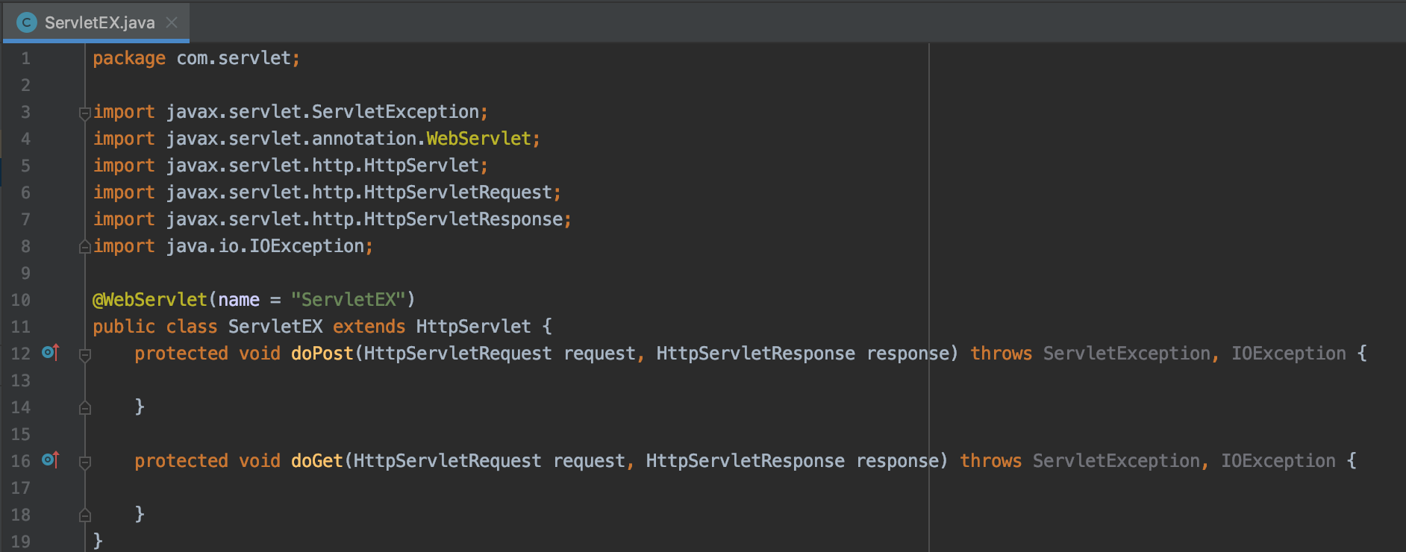
Task: Click the doGet fold end marker on line 18
Action: (x=85, y=515)
